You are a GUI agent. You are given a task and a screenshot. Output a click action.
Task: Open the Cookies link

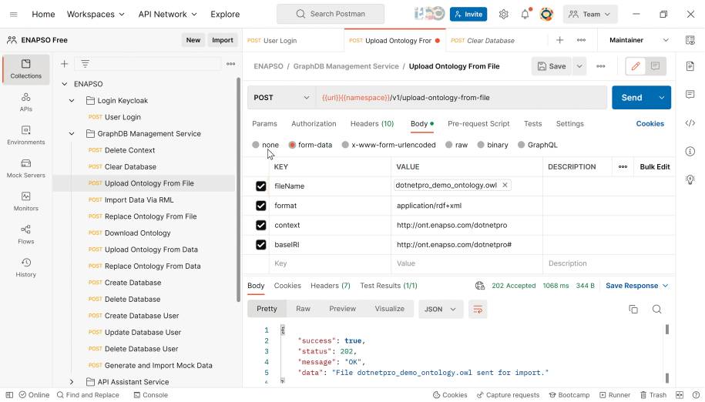pyautogui.click(x=650, y=124)
